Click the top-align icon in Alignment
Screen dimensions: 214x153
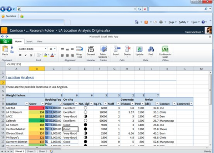(x=62, y=49)
